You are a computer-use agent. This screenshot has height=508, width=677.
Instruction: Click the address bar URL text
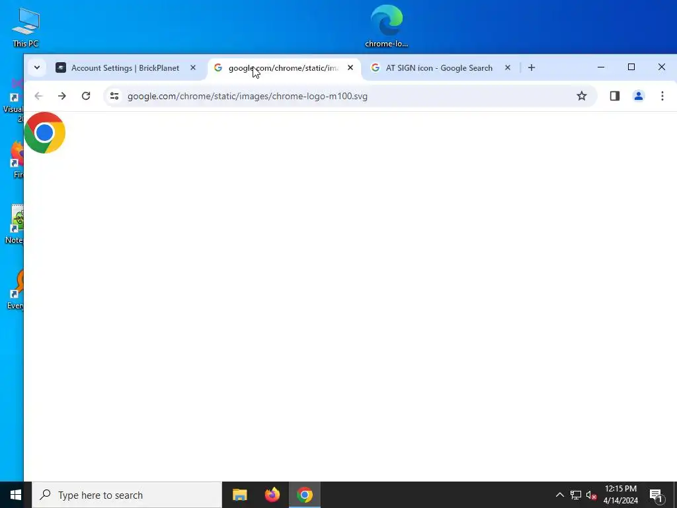pyautogui.click(x=247, y=96)
